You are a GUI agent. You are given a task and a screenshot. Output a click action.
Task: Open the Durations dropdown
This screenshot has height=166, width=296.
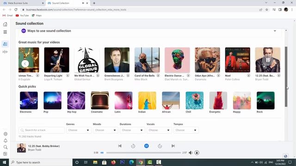click(x=132, y=130)
